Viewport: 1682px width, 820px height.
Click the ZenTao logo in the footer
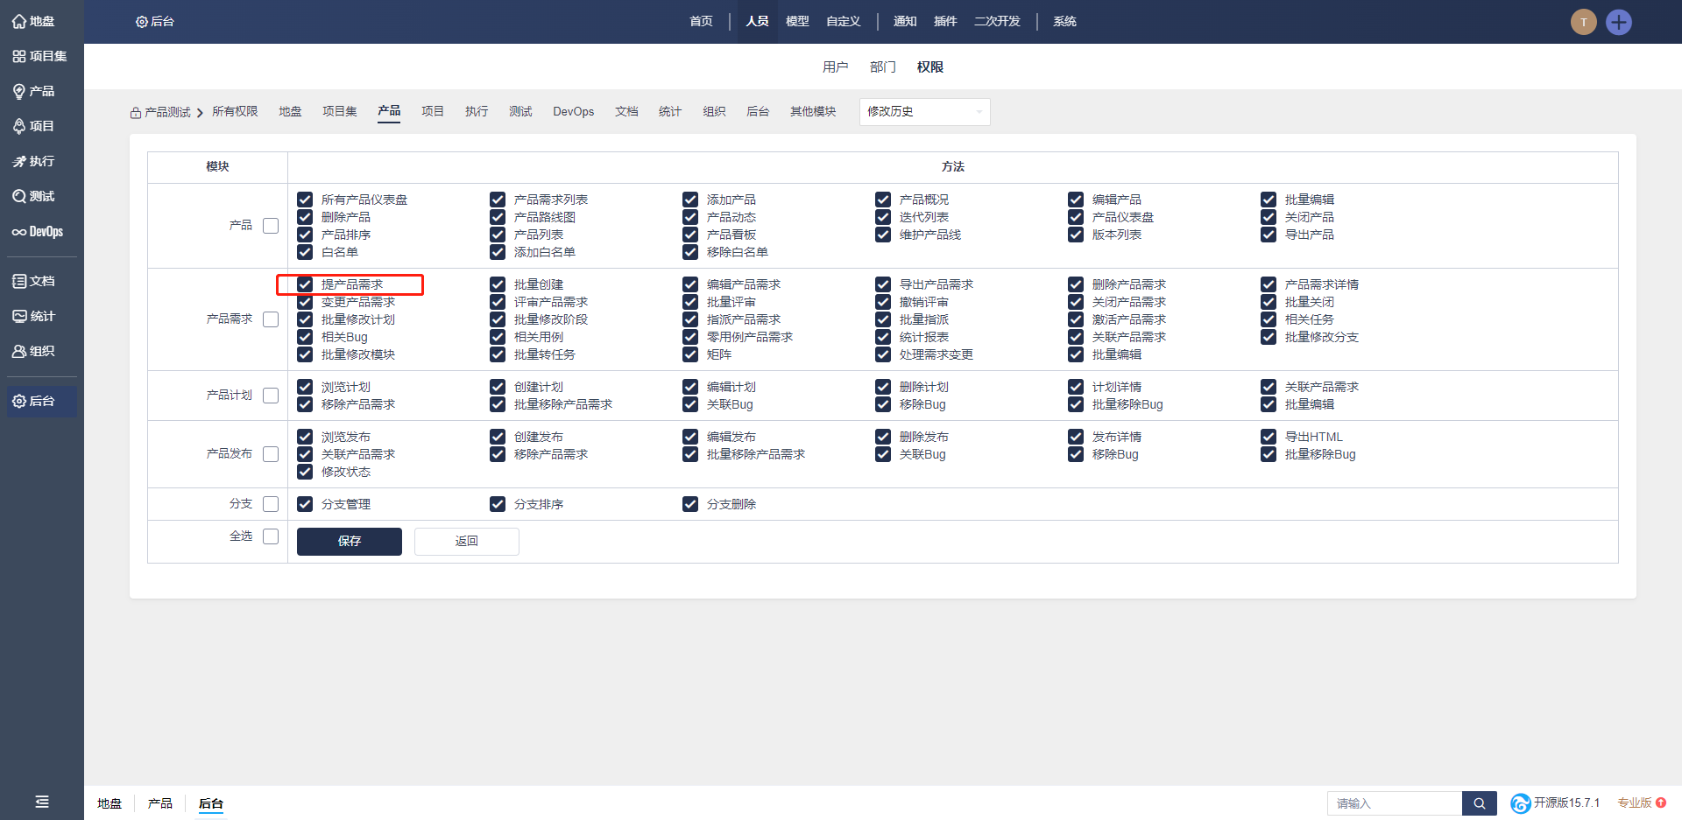(1521, 803)
